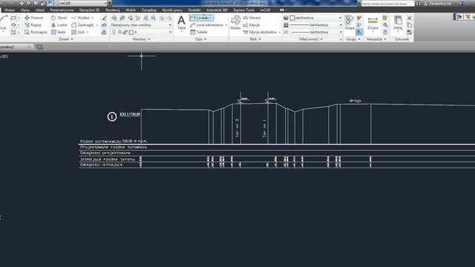Toggle the layer freeze sun icon
The image size is (475, 267).
click(x=119, y=32)
